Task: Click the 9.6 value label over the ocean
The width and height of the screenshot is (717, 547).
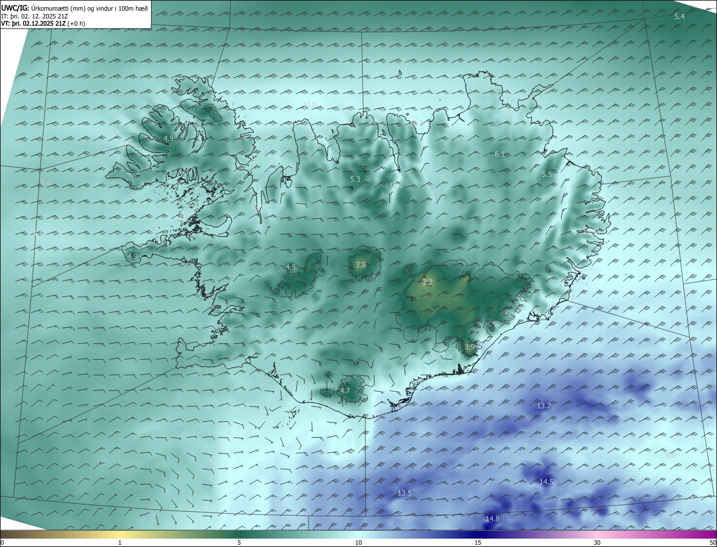Action: [x=670, y=455]
